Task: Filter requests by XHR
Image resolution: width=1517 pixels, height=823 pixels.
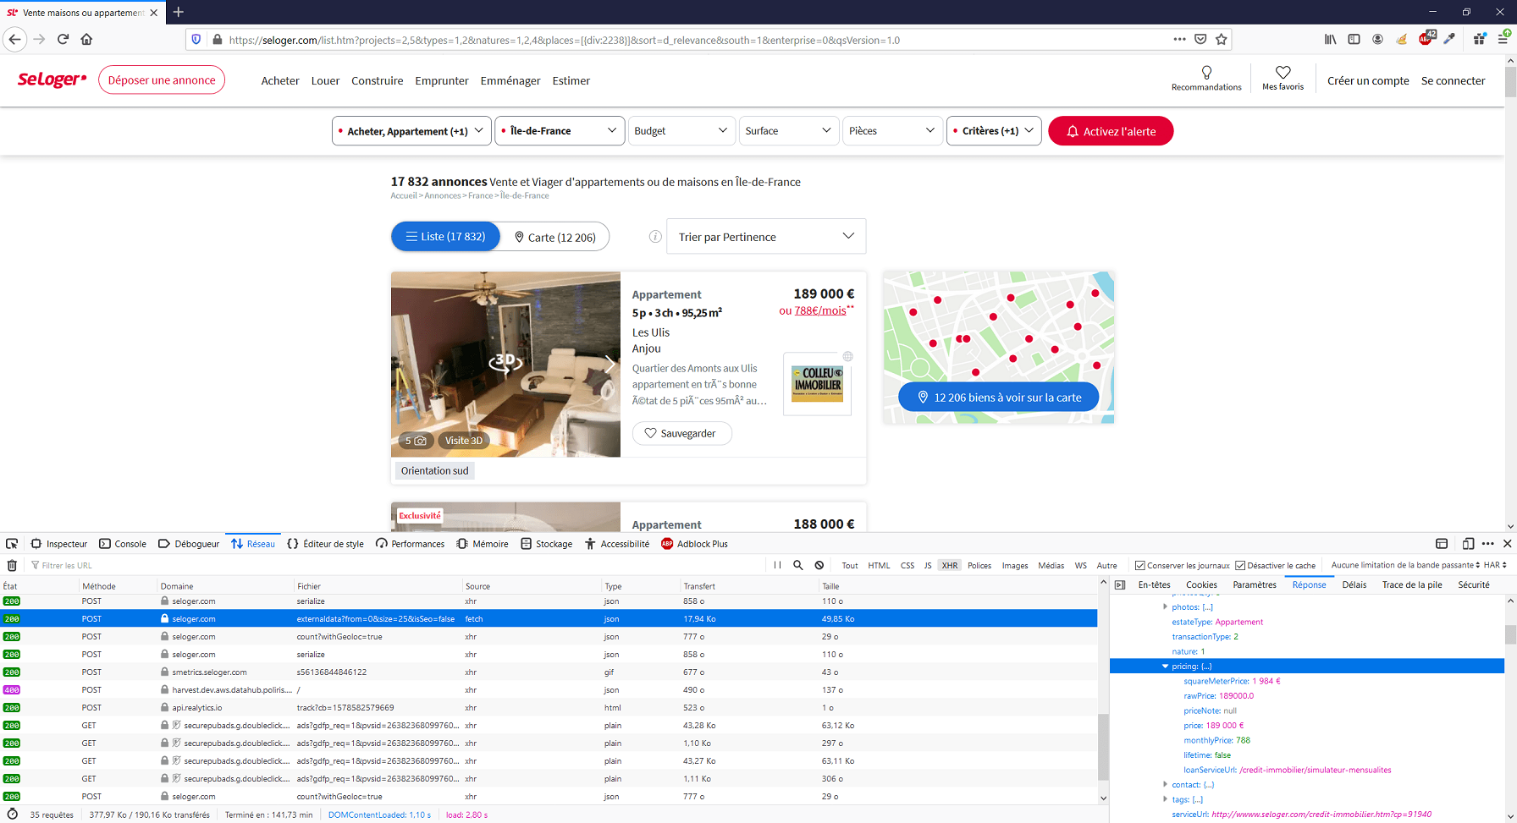Action: [950, 565]
